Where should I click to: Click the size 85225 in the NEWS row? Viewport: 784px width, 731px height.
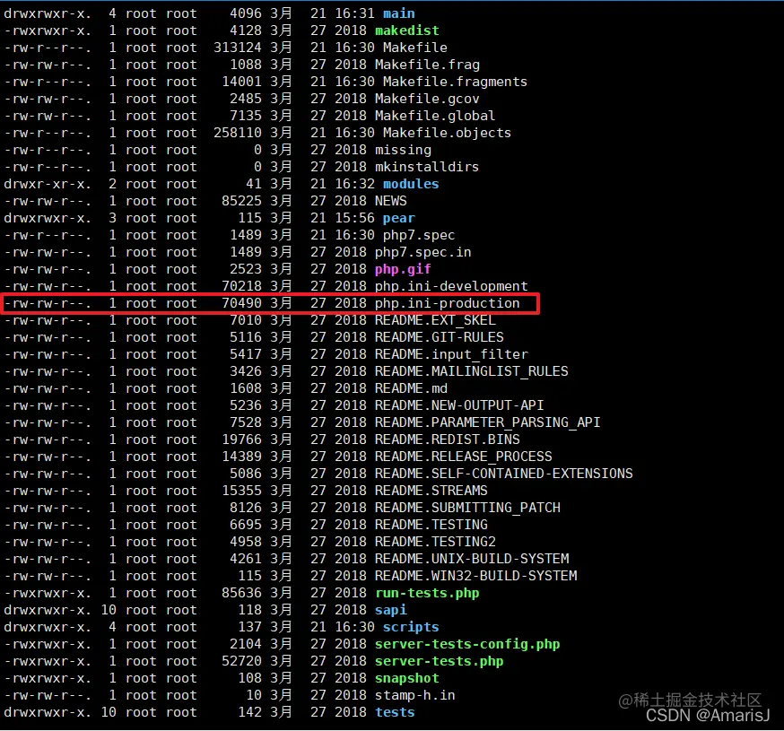(241, 201)
